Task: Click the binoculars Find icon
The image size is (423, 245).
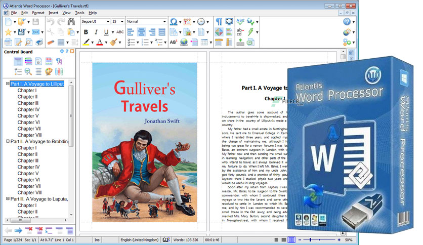Action: (x=71, y=22)
